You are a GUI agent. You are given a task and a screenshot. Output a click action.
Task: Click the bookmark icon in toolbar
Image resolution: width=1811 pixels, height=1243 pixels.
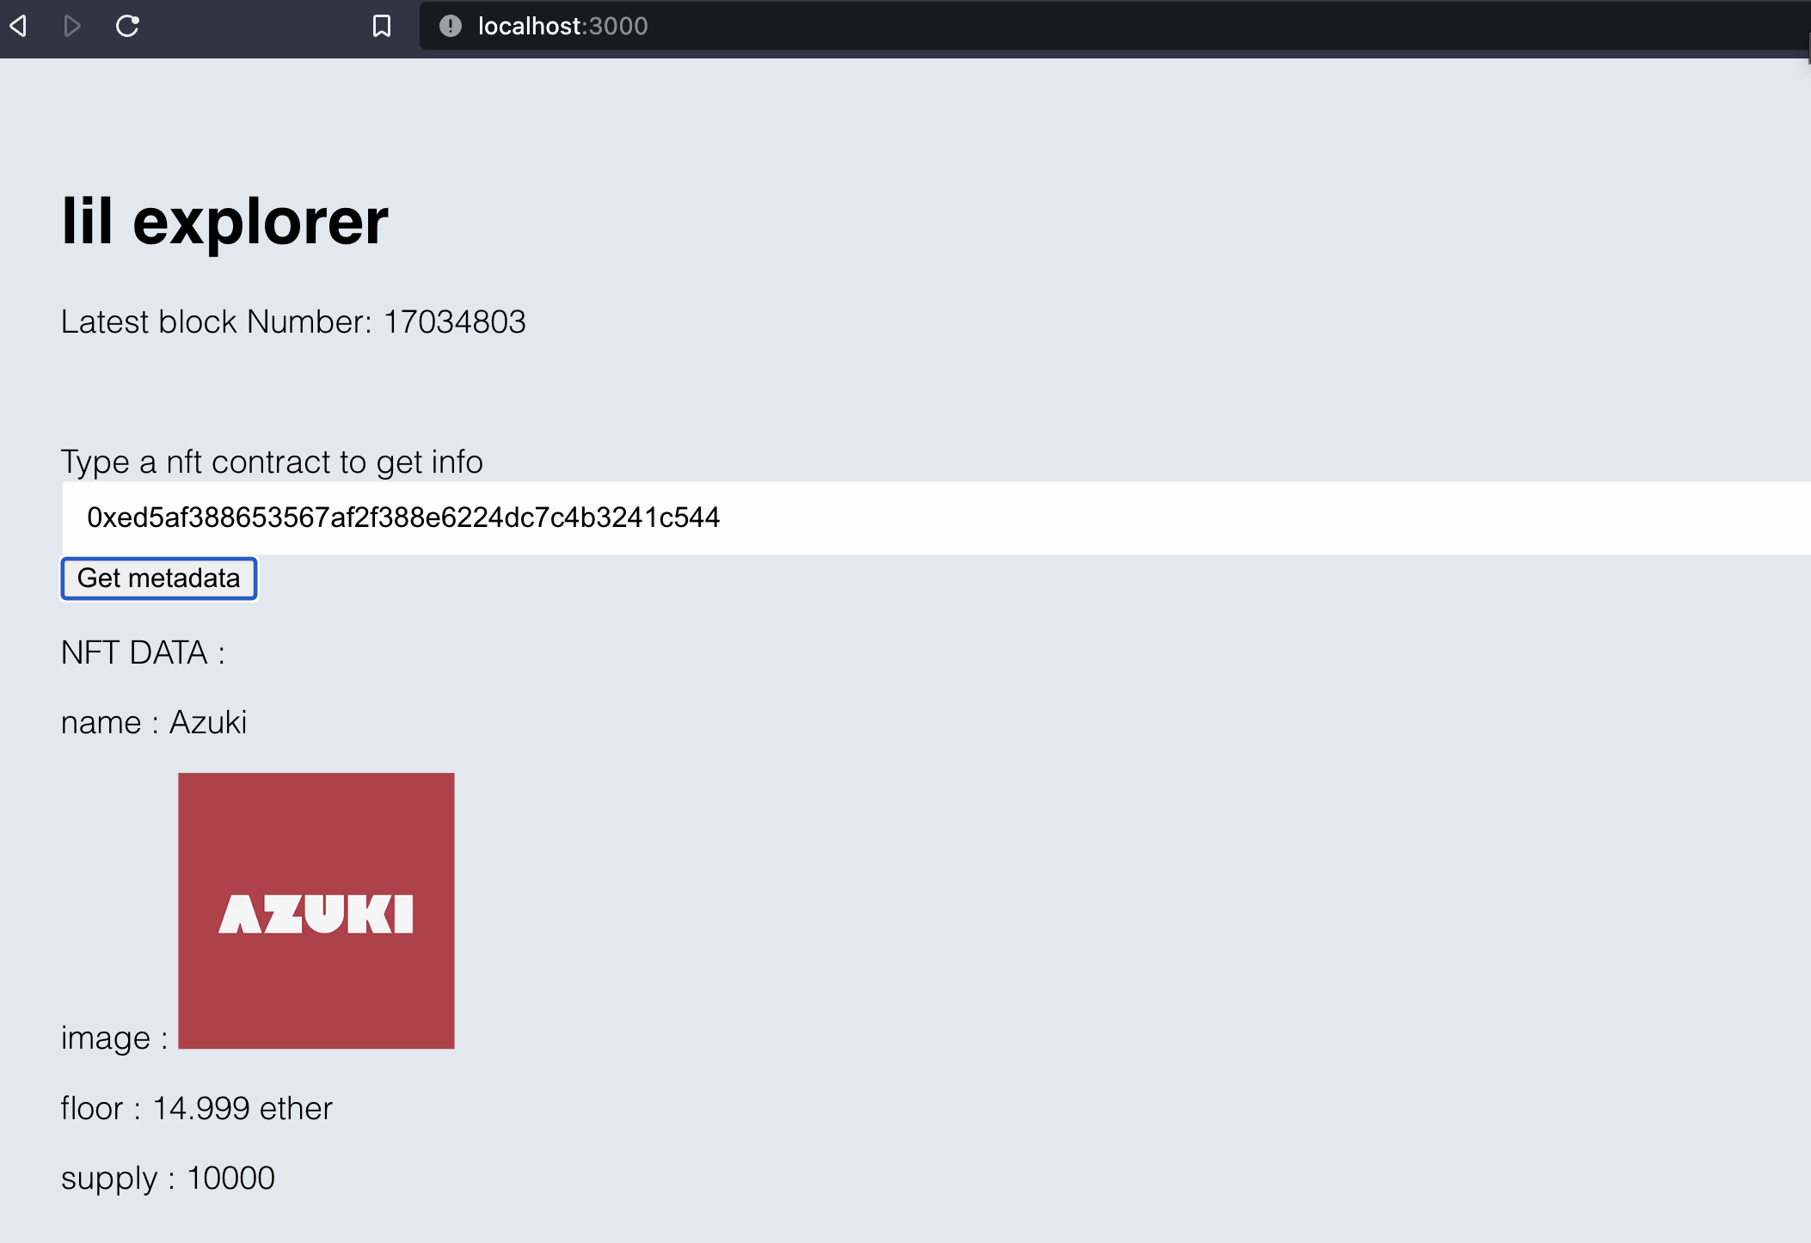point(382,26)
